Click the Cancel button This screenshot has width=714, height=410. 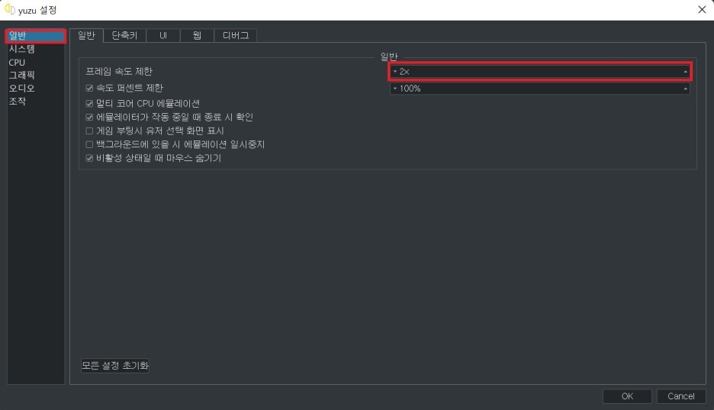tap(681, 396)
